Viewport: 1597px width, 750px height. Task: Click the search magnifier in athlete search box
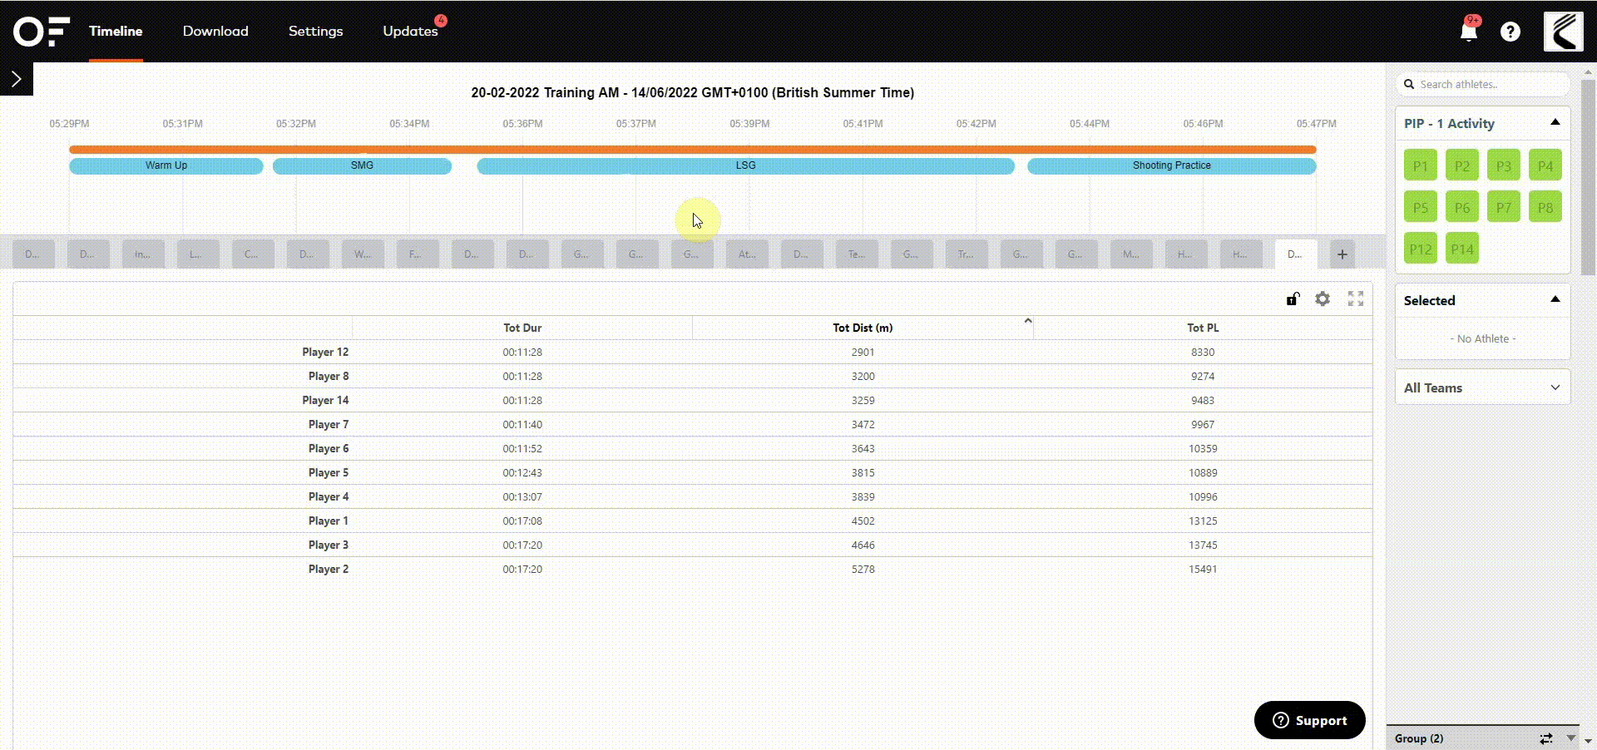1409,84
